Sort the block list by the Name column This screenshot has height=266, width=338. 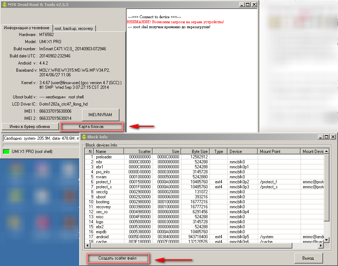tap(109, 152)
